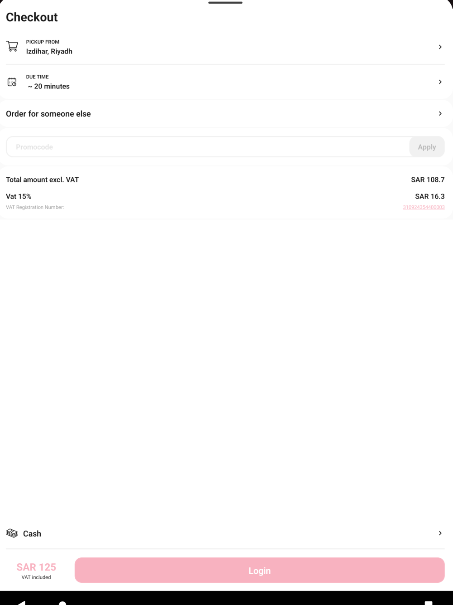The width and height of the screenshot is (453, 605).
Task: Tap the SAR 125 total price
Action: click(36, 567)
